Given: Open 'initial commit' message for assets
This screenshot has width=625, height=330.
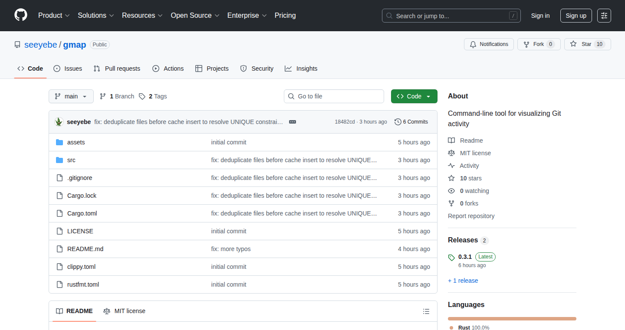Looking at the screenshot, I should pos(229,142).
